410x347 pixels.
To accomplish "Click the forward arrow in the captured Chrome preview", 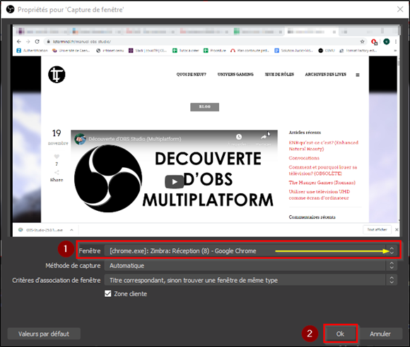I will click(28, 42).
